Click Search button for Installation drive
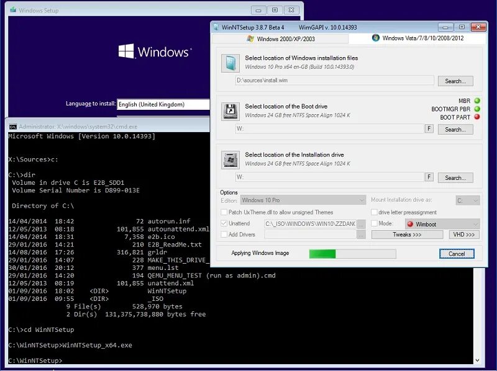 pyautogui.click(x=455, y=178)
